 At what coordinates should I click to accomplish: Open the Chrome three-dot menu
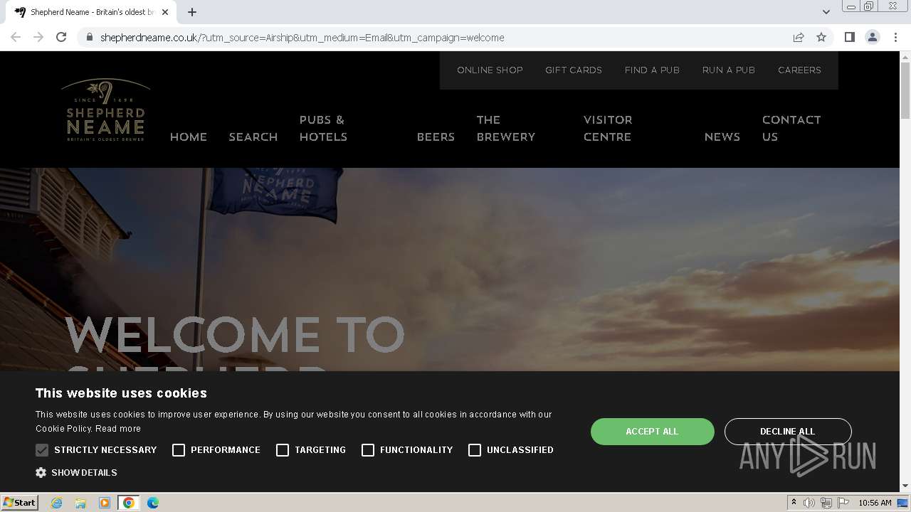click(x=895, y=37)
